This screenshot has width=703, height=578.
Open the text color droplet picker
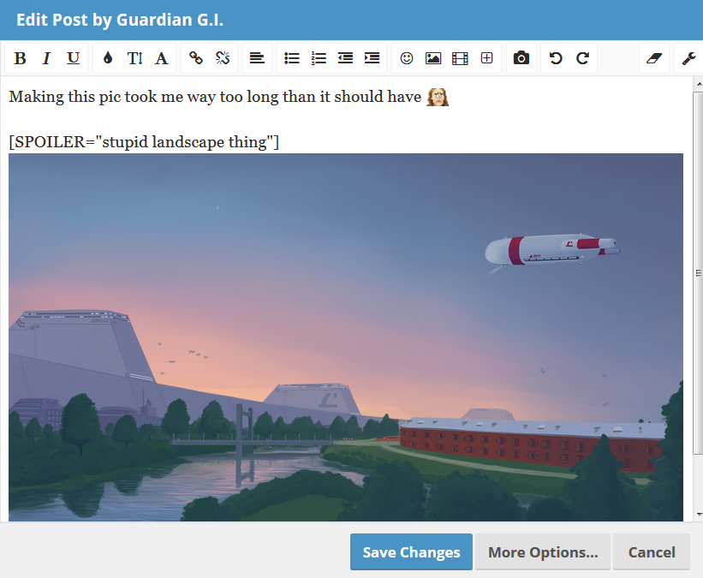click(108, 58)
